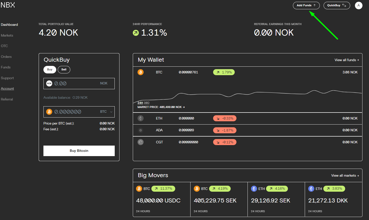Expand the ADA row in My Wallet
This screenshot has height=220, width=369.
click(247, 130)
